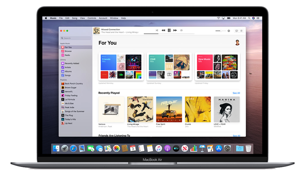Screen dimensions: 302x178
Task: Click See All for Recently Played
Action: point(236,93)
